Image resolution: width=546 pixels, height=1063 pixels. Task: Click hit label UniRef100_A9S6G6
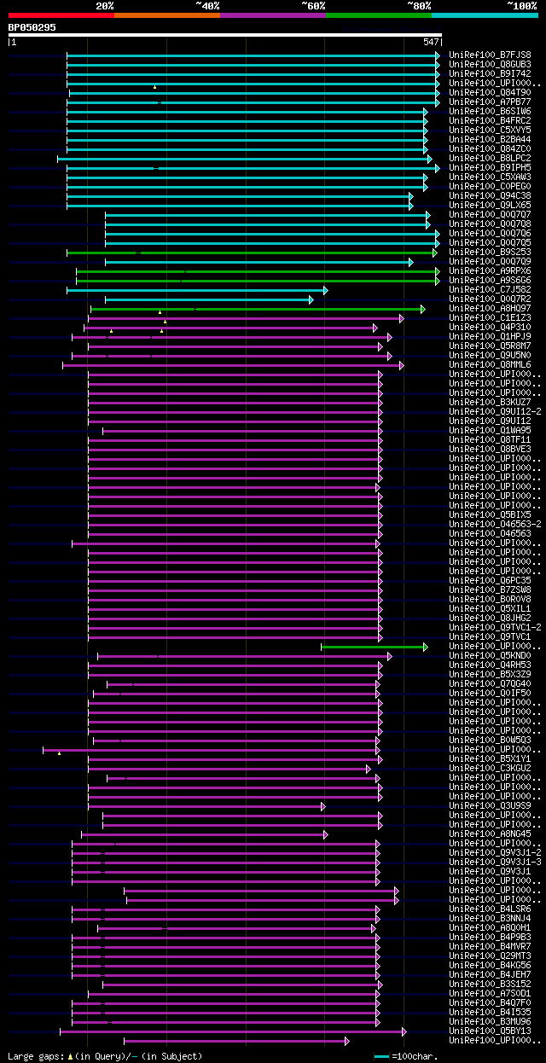[490, 280]
